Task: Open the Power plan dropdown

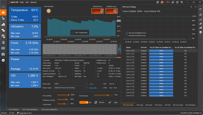Action: click(x=71, y=84)
